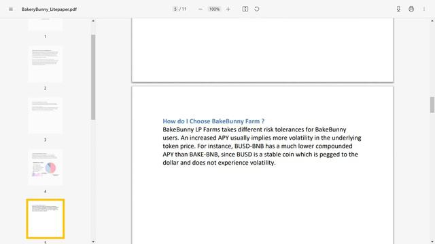Open page 4 thumbnail with pie chart
This screenshot has width=435, height=244.
click(x=46, y=167)
